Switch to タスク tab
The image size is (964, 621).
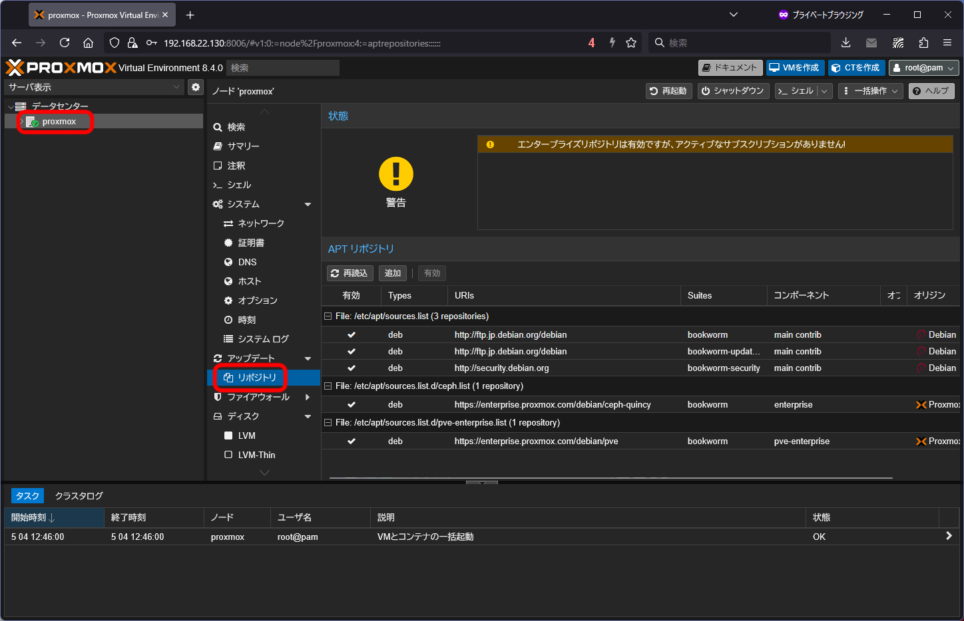pyautogui.click(x=27, y=496)
